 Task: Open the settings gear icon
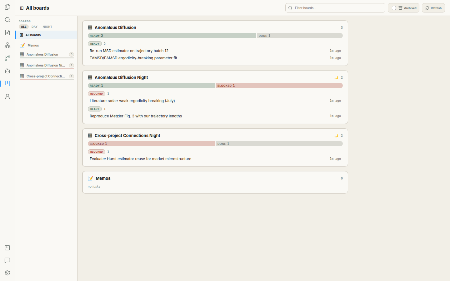click(7, 273)
